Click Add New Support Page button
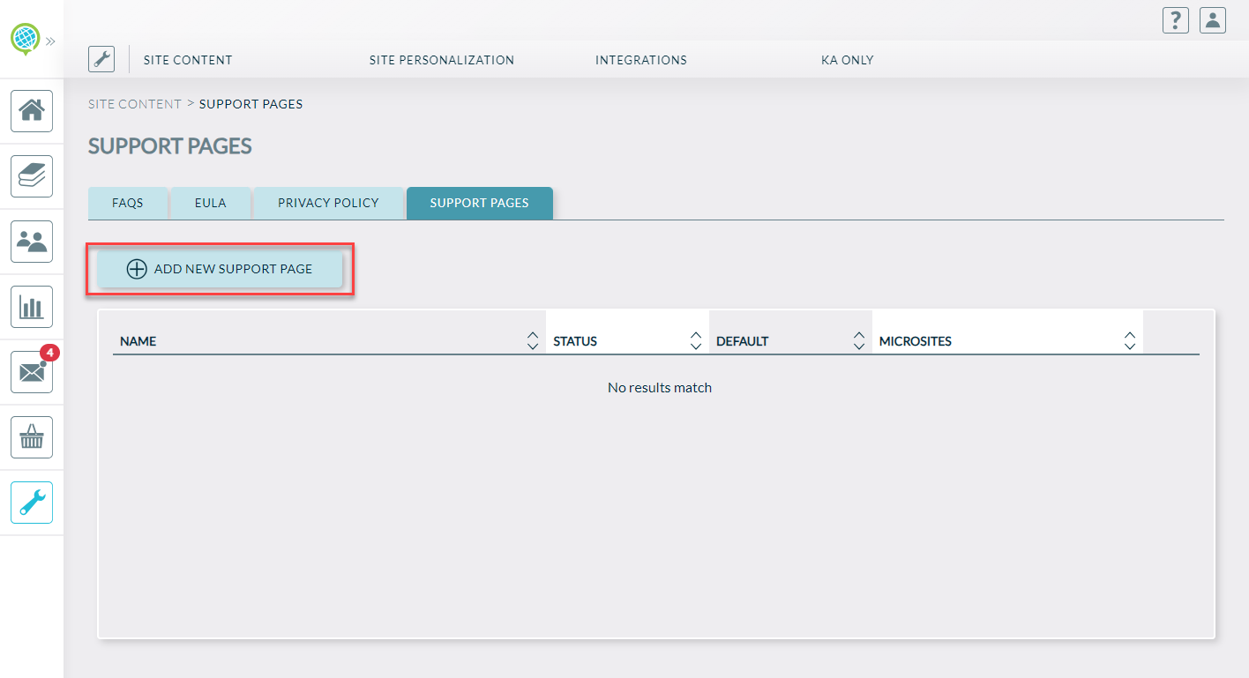1249x678 pixels. [220, 269]
